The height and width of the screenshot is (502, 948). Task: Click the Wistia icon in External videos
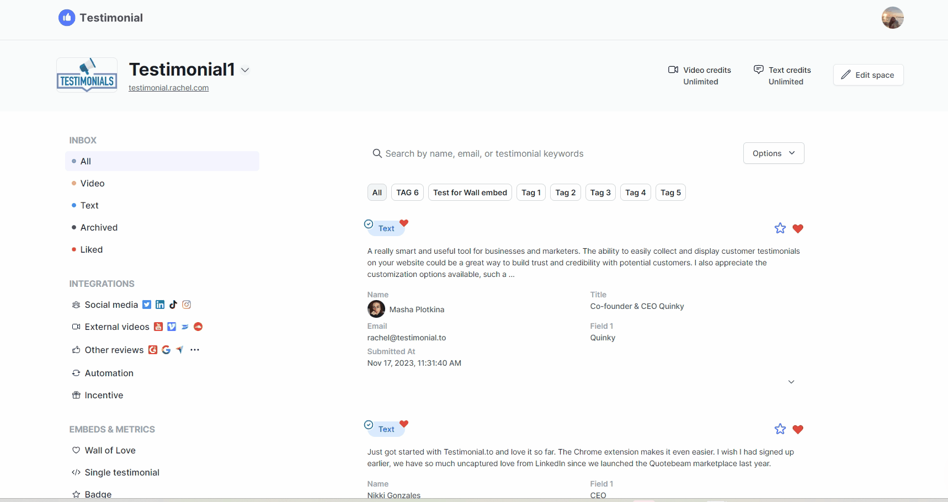[x=185, y=327]
